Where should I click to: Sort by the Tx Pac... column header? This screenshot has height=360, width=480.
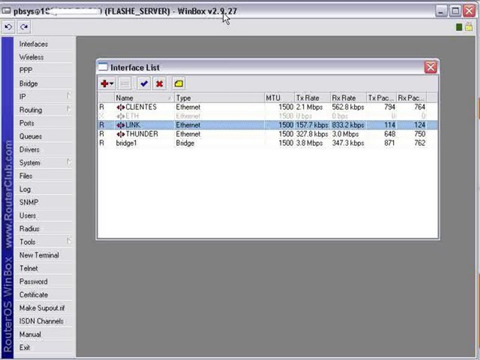[381, 98]
